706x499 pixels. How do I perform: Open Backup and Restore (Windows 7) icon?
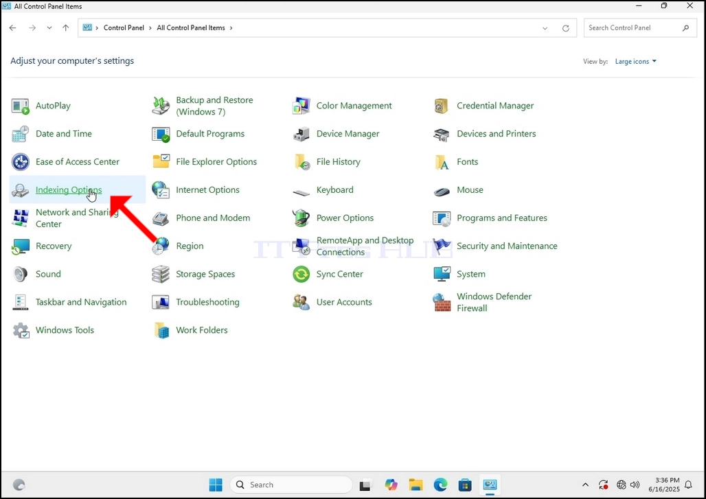coord(161,106)
